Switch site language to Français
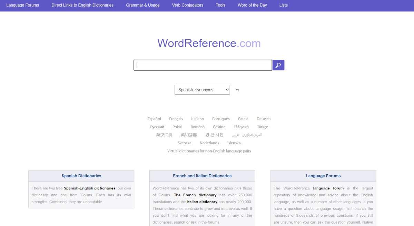 click(176, 119)
